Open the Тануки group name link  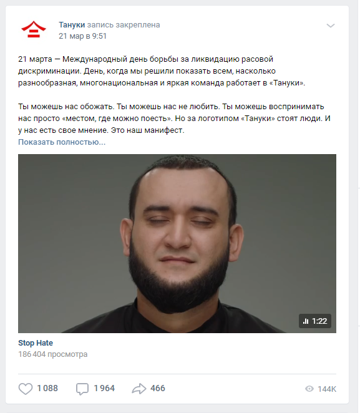click(x=72, y=25)
